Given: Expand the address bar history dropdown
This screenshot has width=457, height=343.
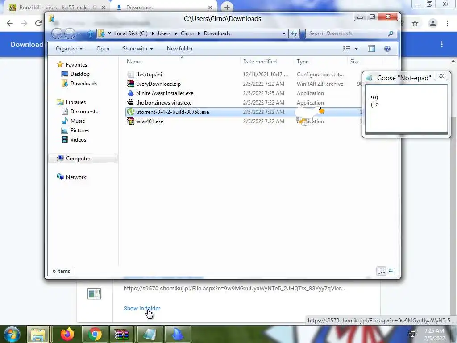Looking at the screenshot, I should (284, 33).
